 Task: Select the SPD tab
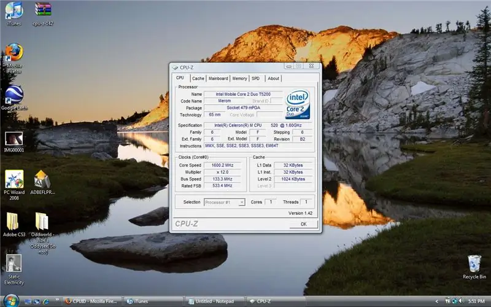coord(256,79)
